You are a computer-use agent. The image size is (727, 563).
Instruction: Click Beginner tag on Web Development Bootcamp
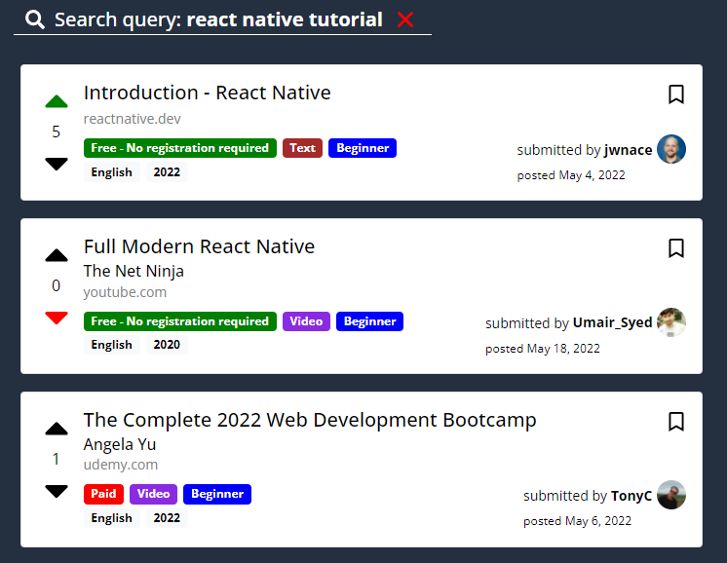217,494
